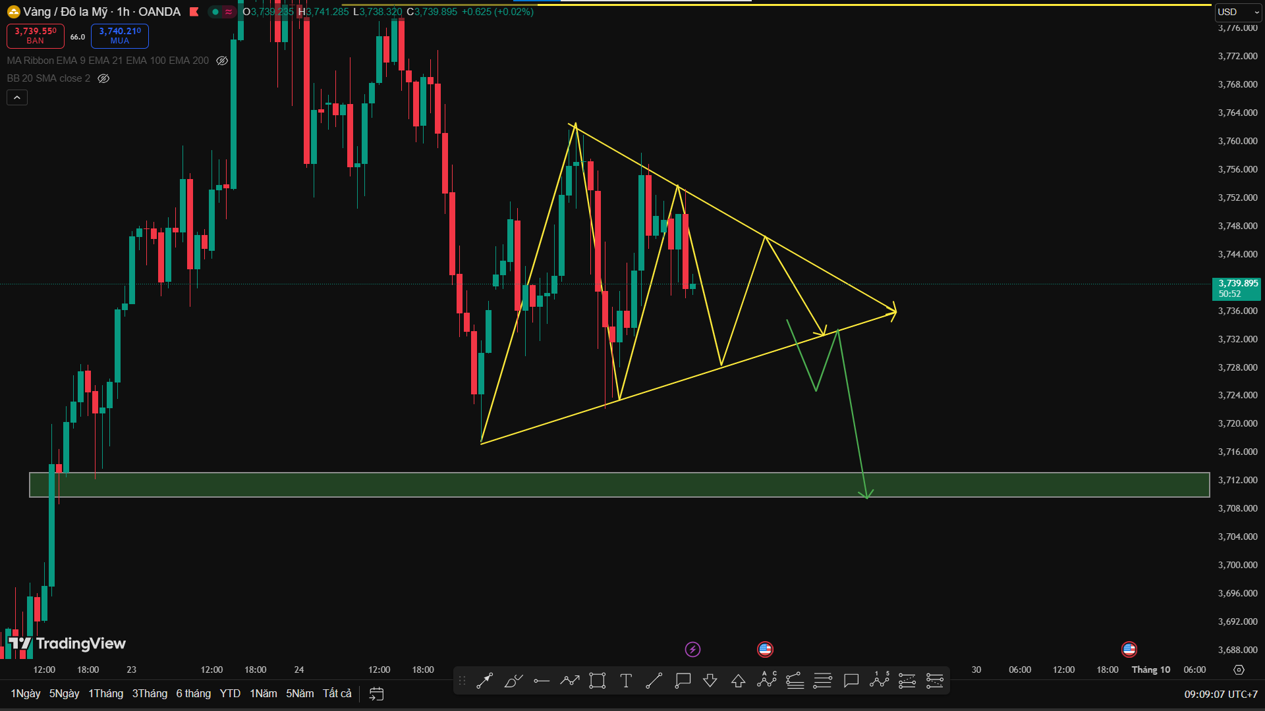Toggle MA Ribbon indicator visibility
The width and height of the screenshot is (1265, 711).
point(222,61)
